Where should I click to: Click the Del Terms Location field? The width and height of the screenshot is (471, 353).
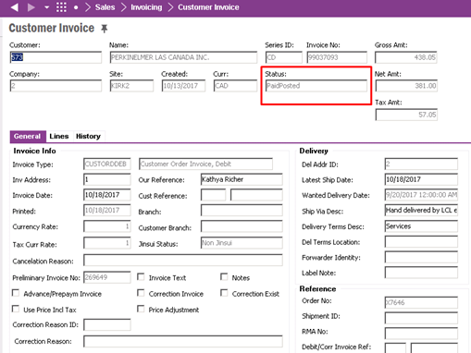(x=421, y=241)
